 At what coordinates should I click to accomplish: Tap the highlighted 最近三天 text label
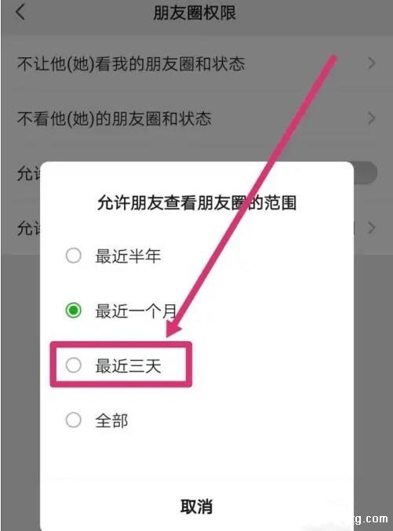click(128, 366)
